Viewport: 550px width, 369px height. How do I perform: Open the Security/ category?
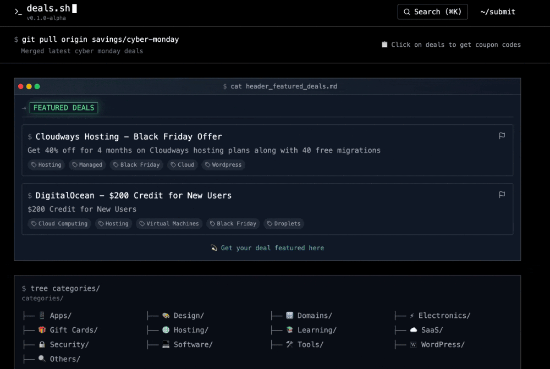coord(69,344)
